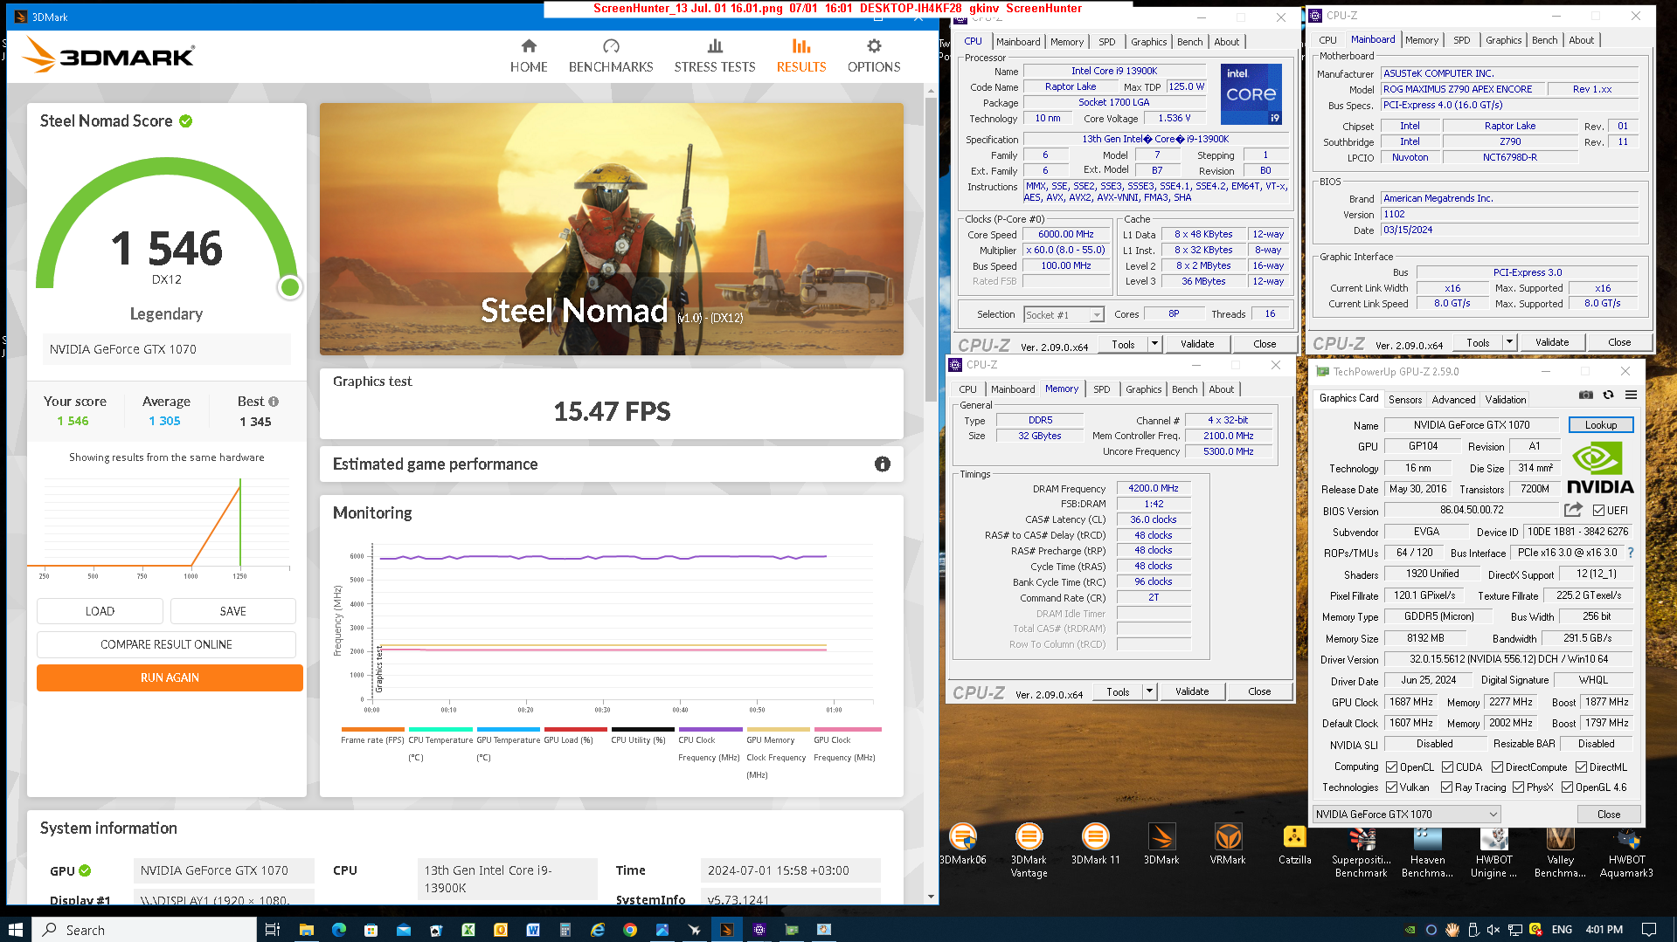The width and height of the screenshot is (1677, 942).
Task: Open the GPU-Z hamburger menu
Action: pos(1631,395)
